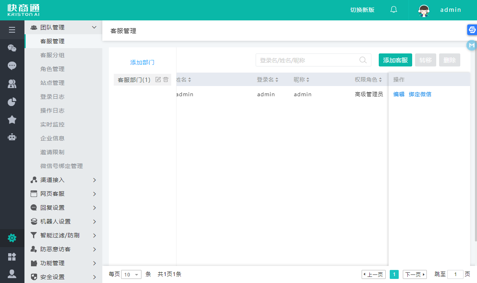Click the hamburger menu icon in sidebar

pyautogui.click(x=12, y=30)
